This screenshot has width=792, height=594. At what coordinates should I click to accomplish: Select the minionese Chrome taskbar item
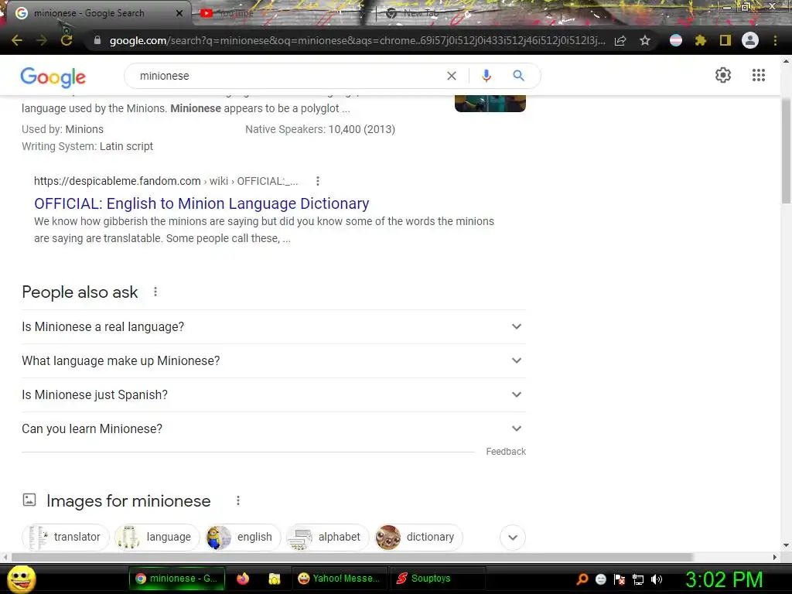click(x=177, y=579)
